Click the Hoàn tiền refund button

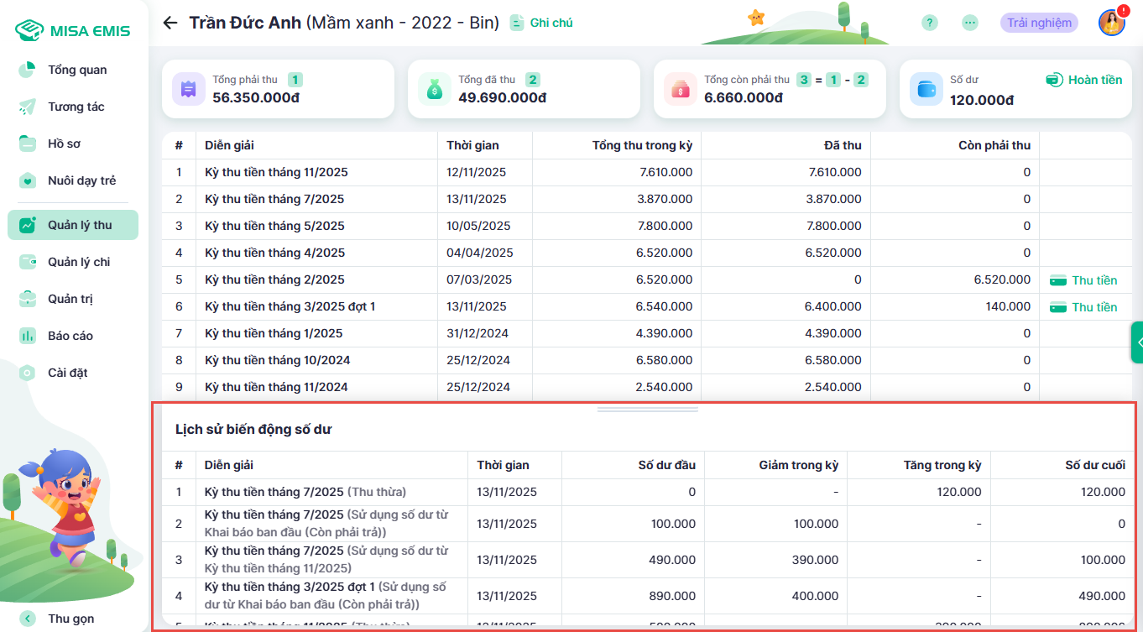[x=1084, y=80]
